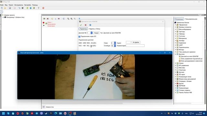
Task: Open help via blue question icon in dialog
Action: pos(90,25)
